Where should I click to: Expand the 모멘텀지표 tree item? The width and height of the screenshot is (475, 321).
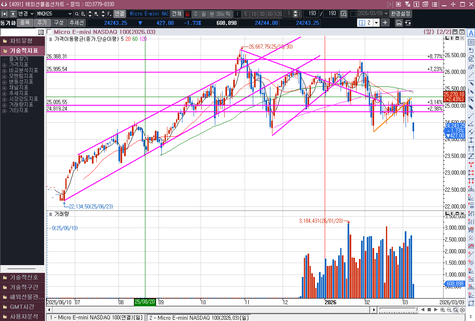4,76
